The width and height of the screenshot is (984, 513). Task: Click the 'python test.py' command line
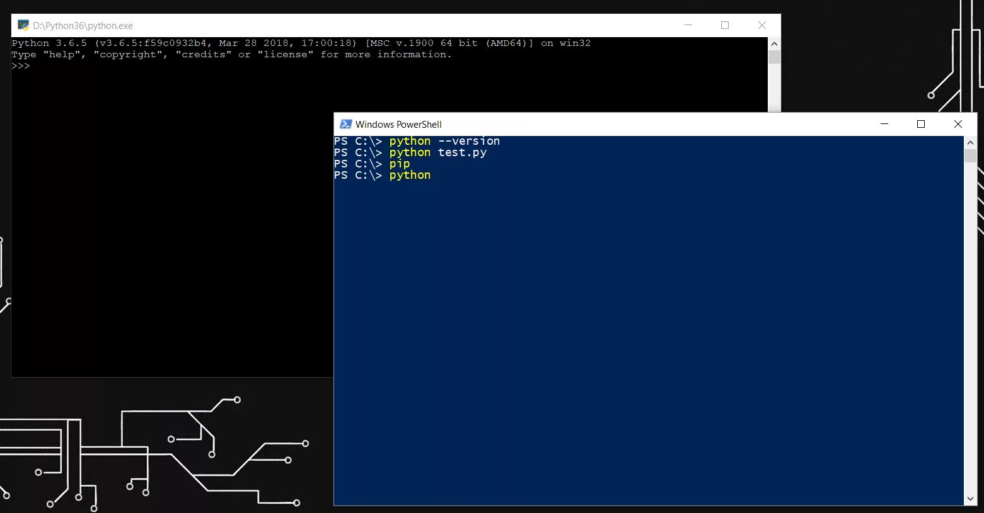coord(410,152)
